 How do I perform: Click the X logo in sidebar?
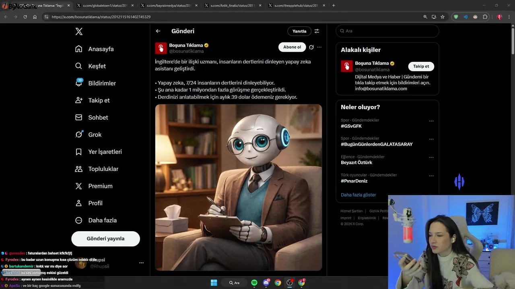(79, 32)
